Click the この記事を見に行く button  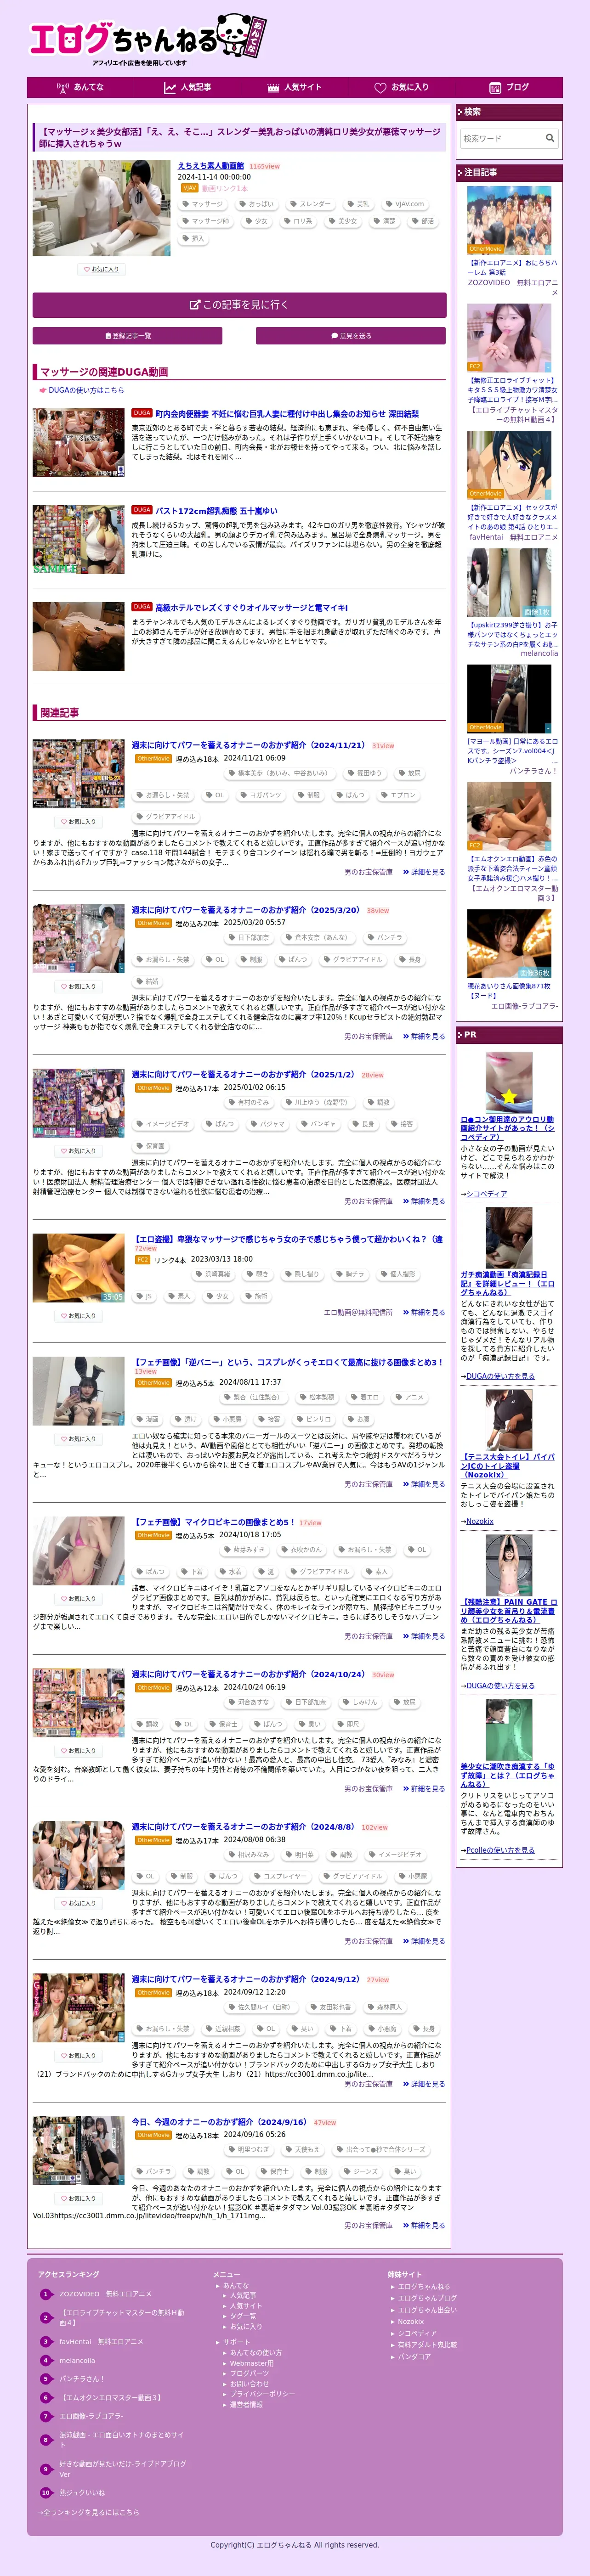(240, 305)
